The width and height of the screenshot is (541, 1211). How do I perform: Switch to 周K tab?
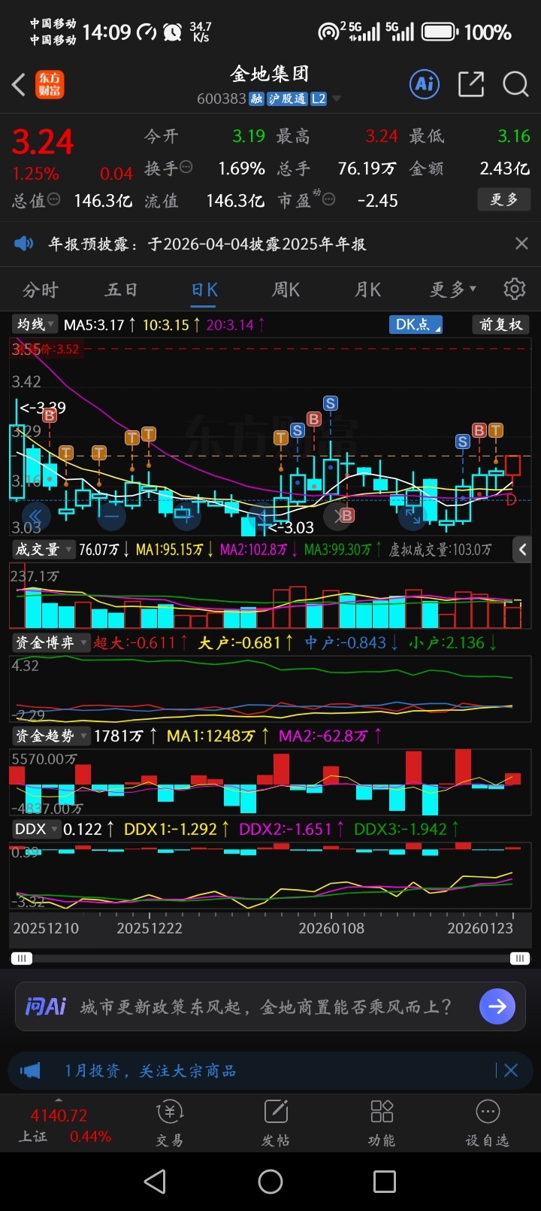[286, 290]
